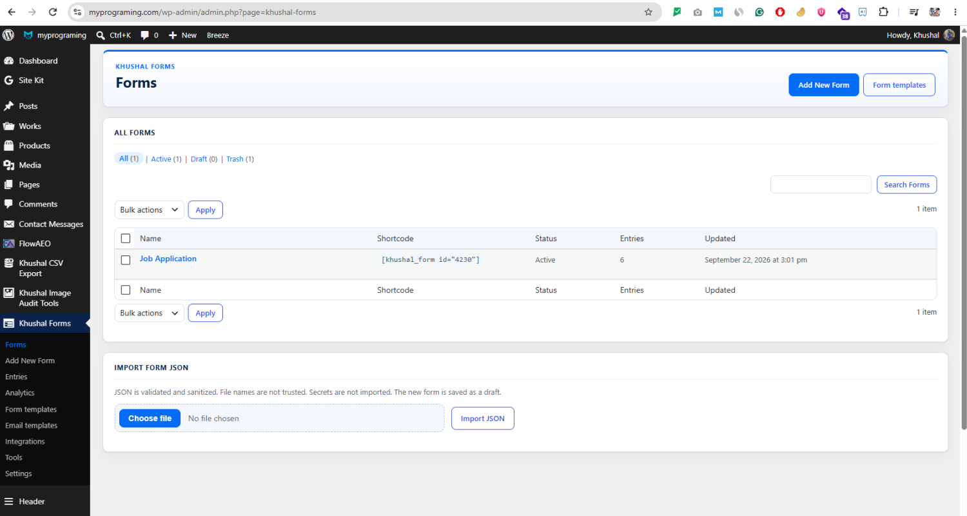
Task: Open the New content menu in admin bar
Action: tap(182, 35)
